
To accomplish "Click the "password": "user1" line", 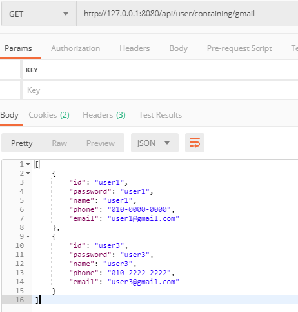I will click(111, 191).
